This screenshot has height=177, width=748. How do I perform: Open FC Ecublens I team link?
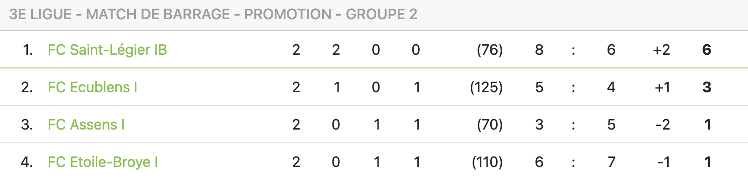pyautogui.click(x=93, y=87)
